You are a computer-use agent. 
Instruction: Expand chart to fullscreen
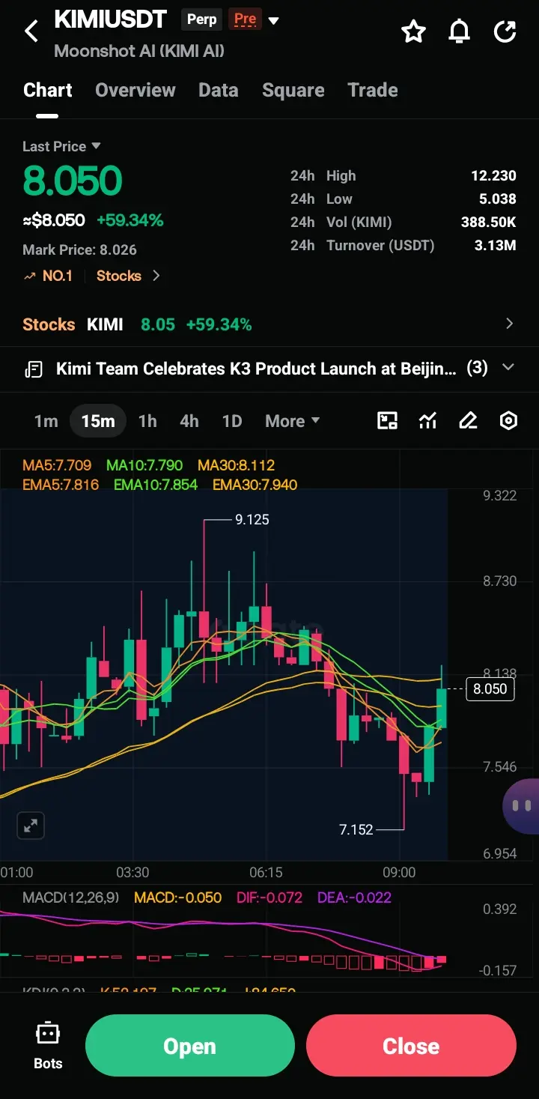(x=31, y=826)
